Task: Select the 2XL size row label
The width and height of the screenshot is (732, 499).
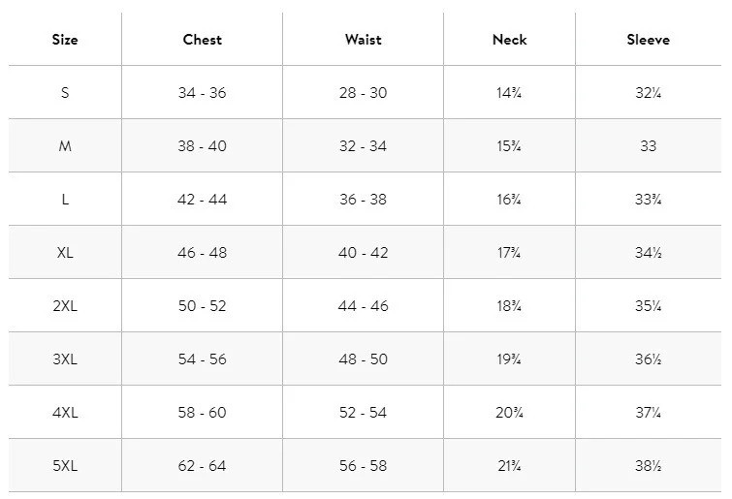Action: 65,306
